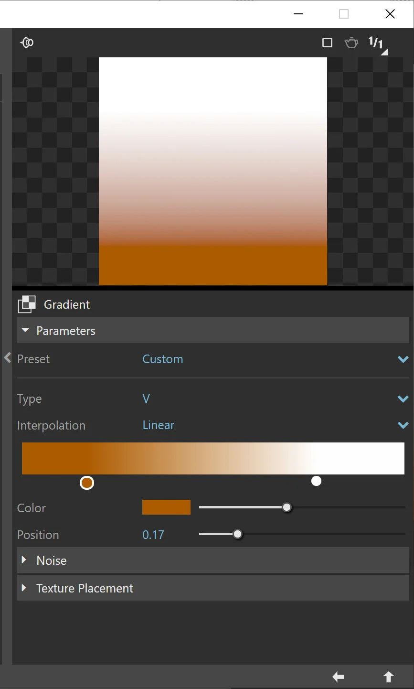Click the Position value 0.17 to edit it
The width and height of the screenshot is (414, 689).
point(153,535)
